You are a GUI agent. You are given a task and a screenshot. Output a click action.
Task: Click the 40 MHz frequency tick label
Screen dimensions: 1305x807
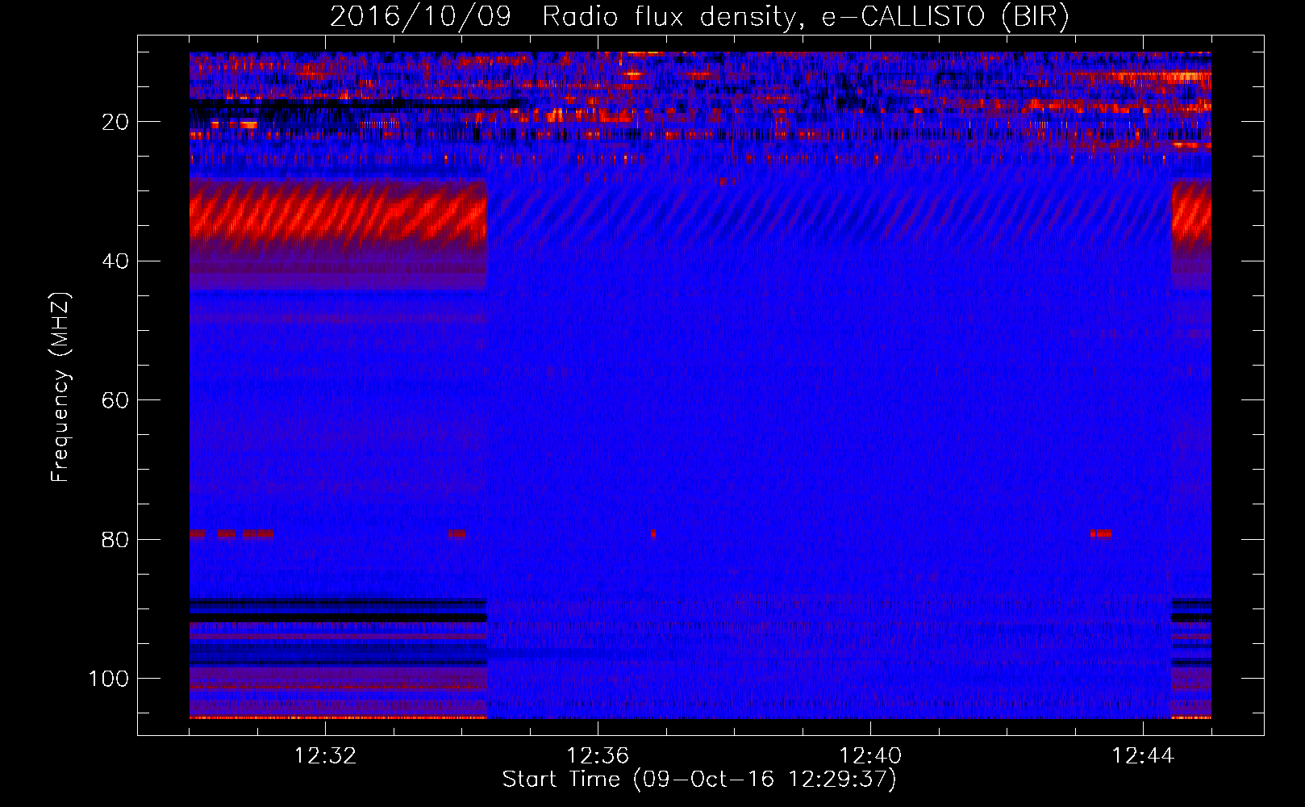tap(116, 261)
